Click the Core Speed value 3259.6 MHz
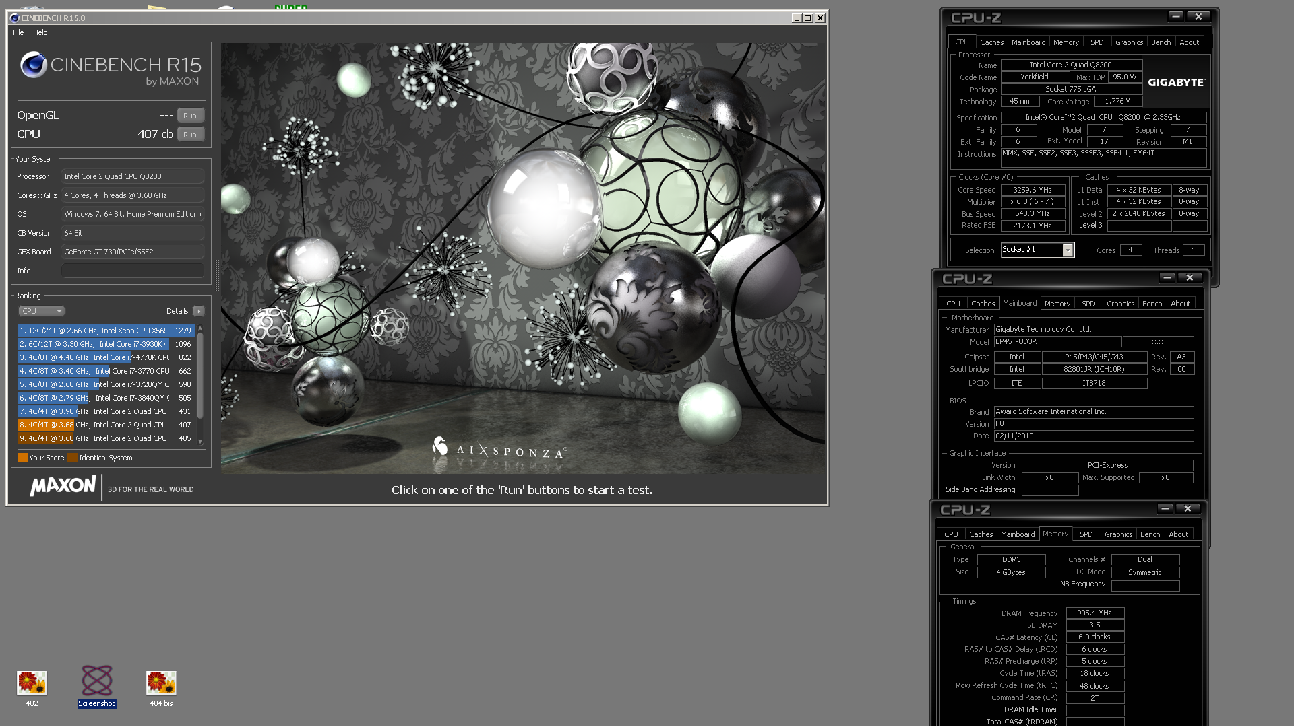The width and height of the screenshot is (1294, 727). tap(1033, 190)
